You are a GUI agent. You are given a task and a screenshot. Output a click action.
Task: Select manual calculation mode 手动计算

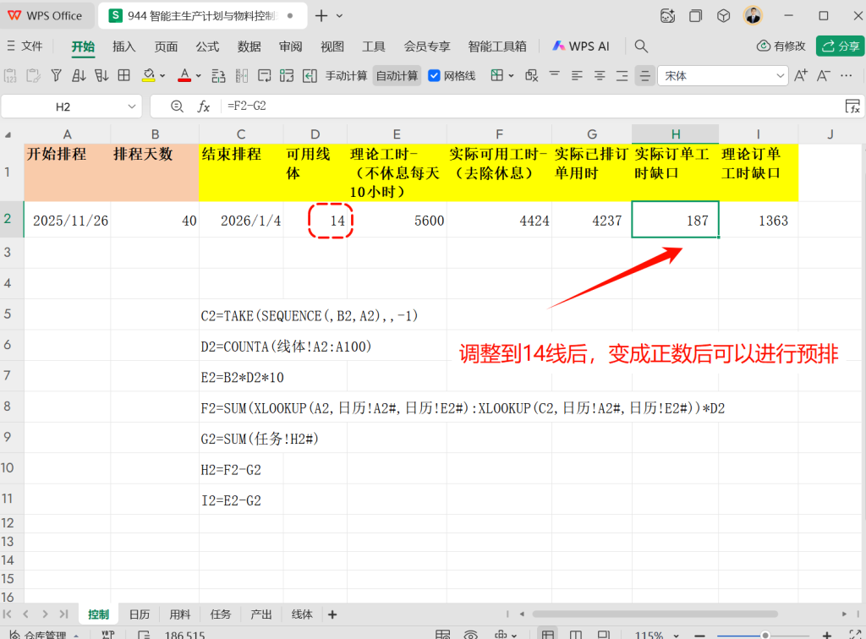[x=346, y=75]
